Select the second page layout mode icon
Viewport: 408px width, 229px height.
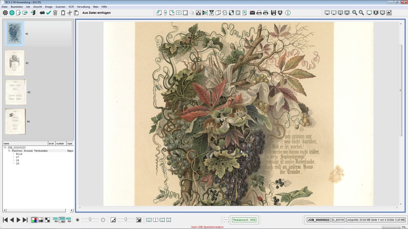pyautogui.click(x=156, y=220)
